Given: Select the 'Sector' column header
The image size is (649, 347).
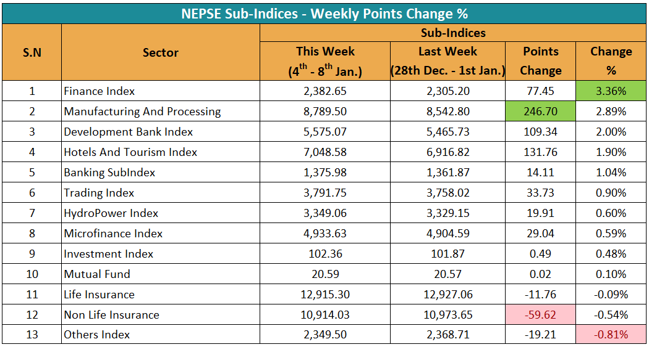Looking at the screenshot, I should [160, 52].
